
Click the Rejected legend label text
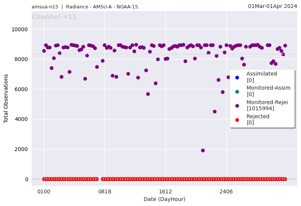[x=258, y=116]
